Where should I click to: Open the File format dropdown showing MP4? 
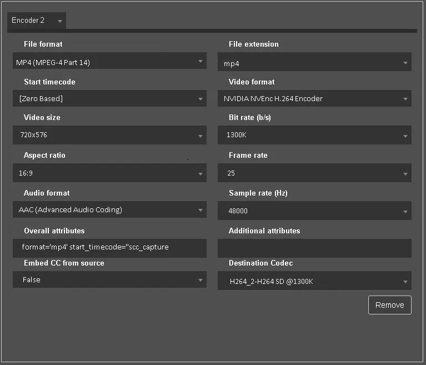click(109, 62)
